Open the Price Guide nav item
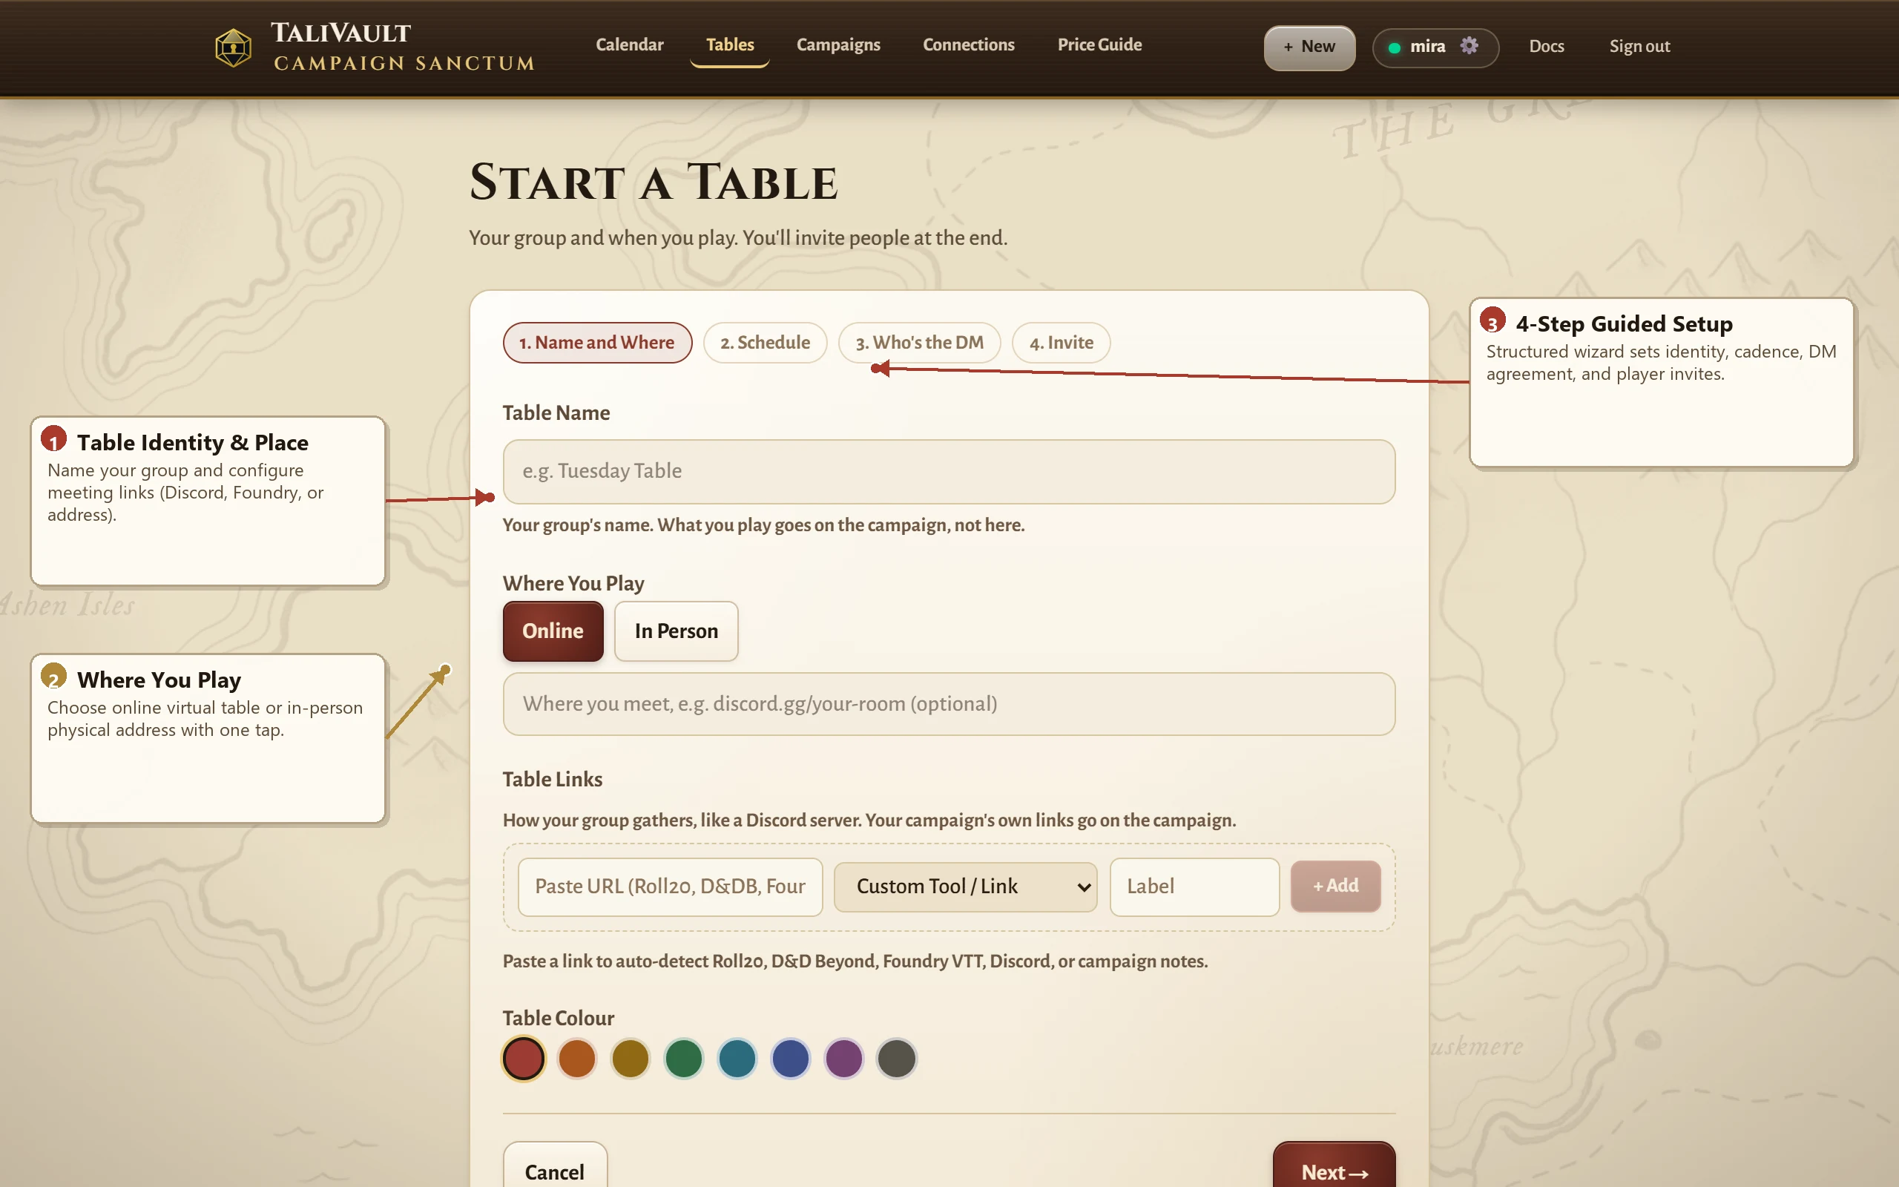 1099,45
